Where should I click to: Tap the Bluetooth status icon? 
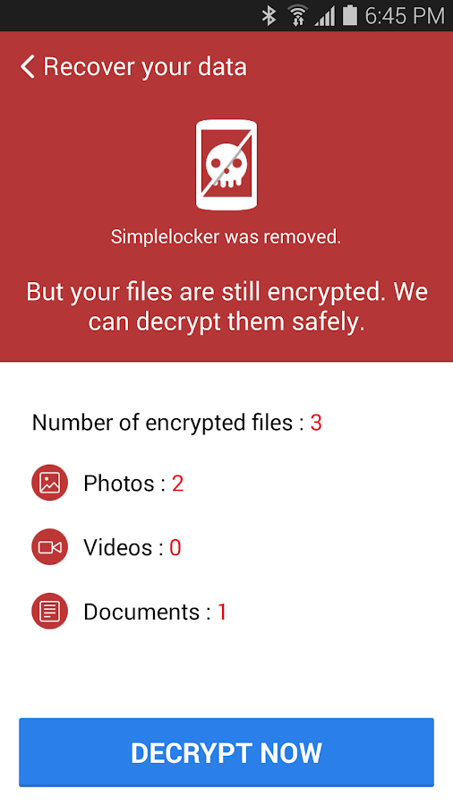coord(269,15)
